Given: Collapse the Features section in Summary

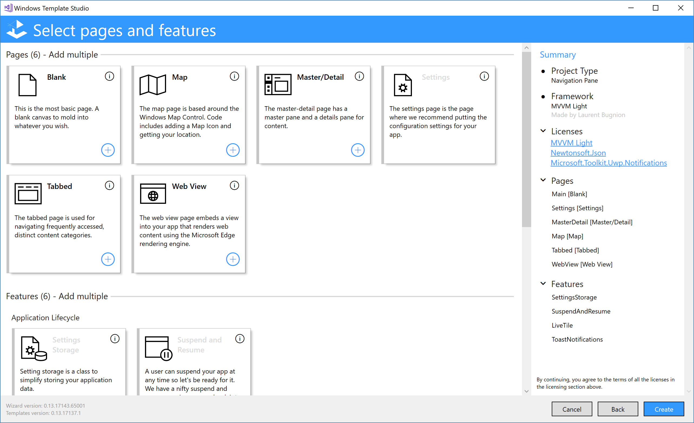Looking at the screenshot, I should tap(543, 284).
